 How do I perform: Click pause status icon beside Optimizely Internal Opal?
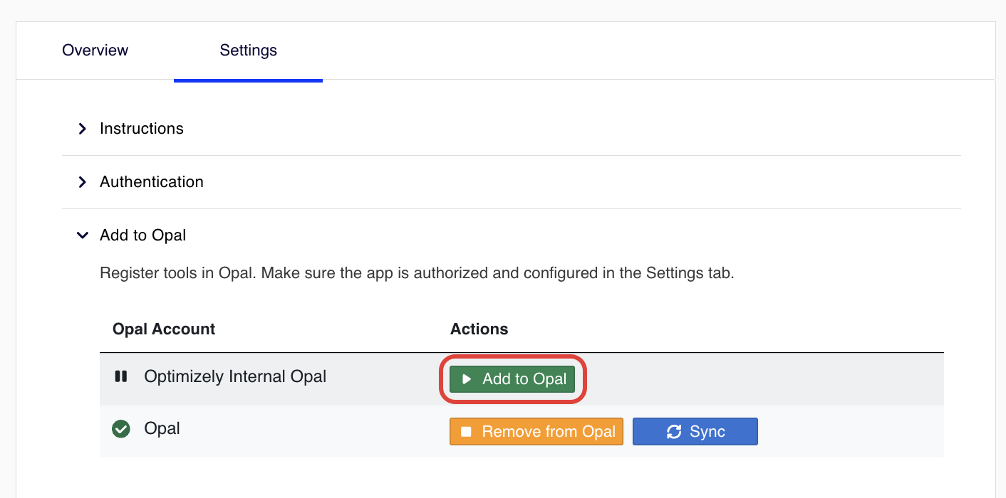point(121,376)
